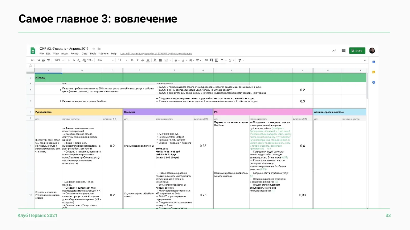This screenshot has height=230, width=410.
Task: Open the Insert menu
Action: click(65, 54)
